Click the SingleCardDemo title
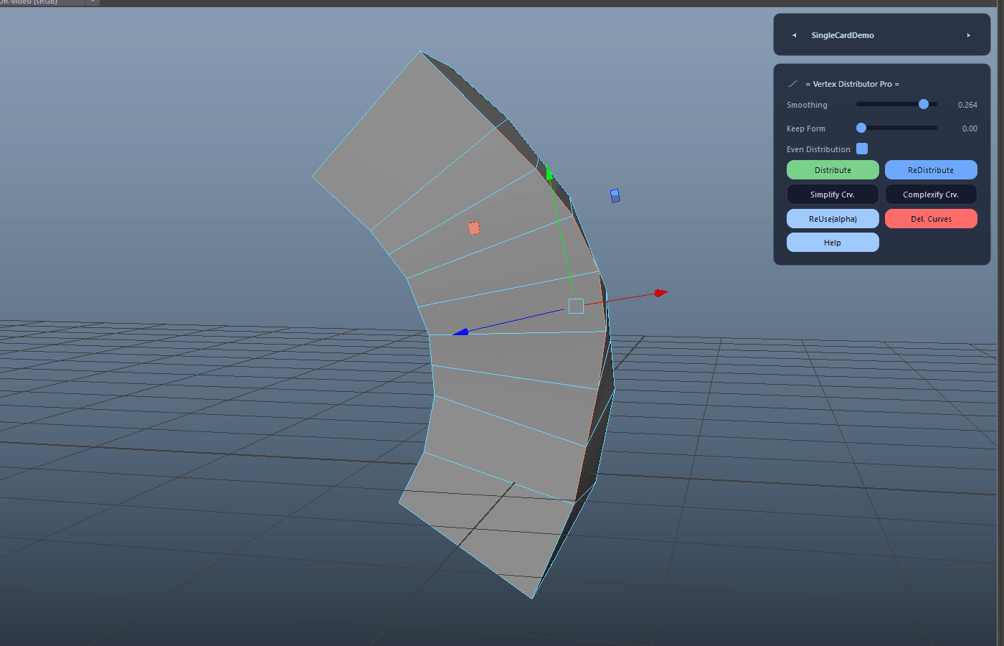This screenshot has height=646, width=1004. (843, 35)
